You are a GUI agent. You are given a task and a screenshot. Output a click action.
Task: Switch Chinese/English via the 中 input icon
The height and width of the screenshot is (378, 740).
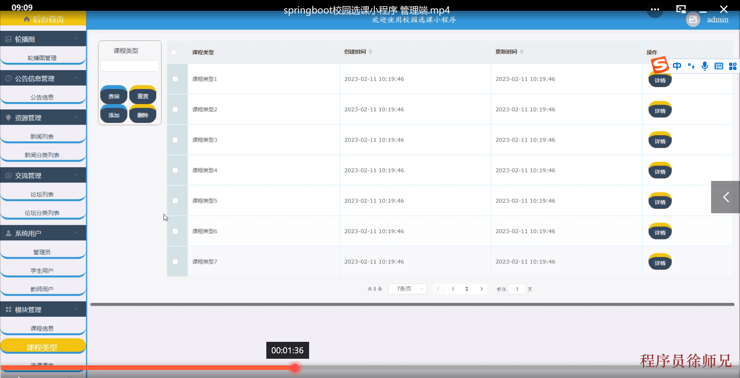pyautogui.click(x=677, y=66)
